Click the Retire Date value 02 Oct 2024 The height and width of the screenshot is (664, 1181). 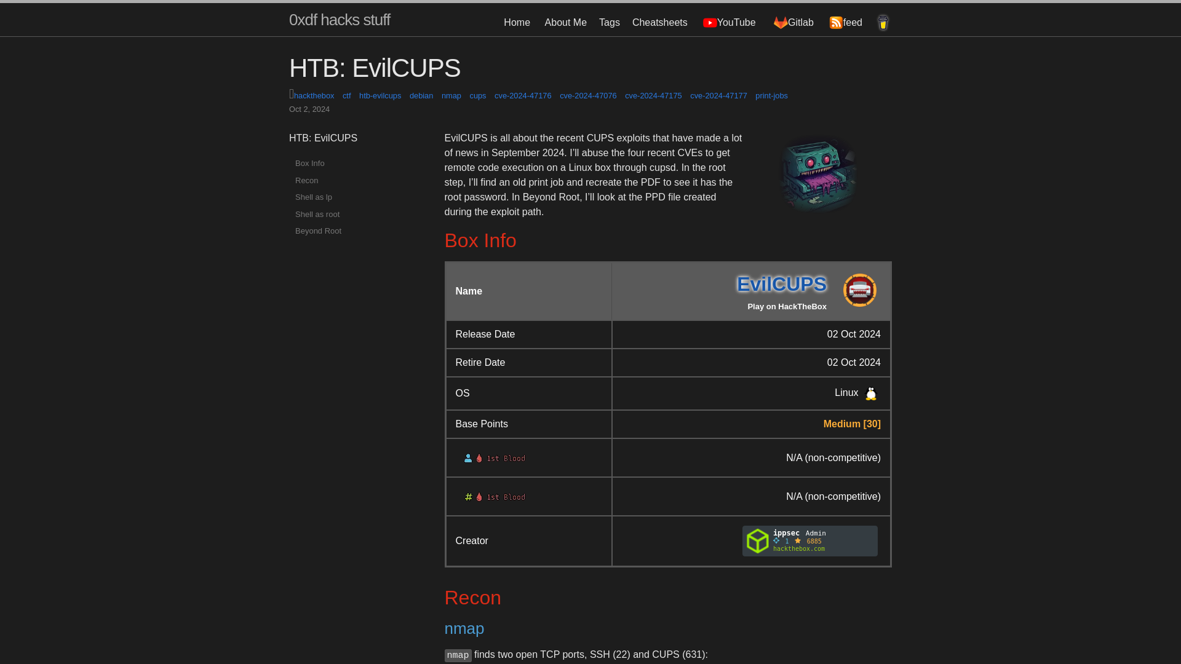(x=853, y=363)
